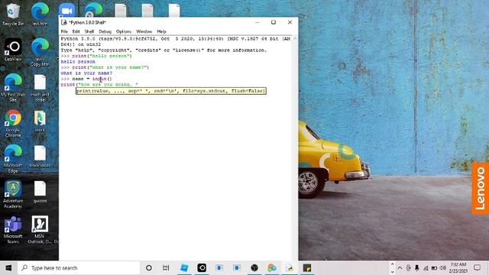Image resolution: width=489 pixels, height=275 pixels.
Task: Show hidden system tray icons
Action: click(400, 268)
